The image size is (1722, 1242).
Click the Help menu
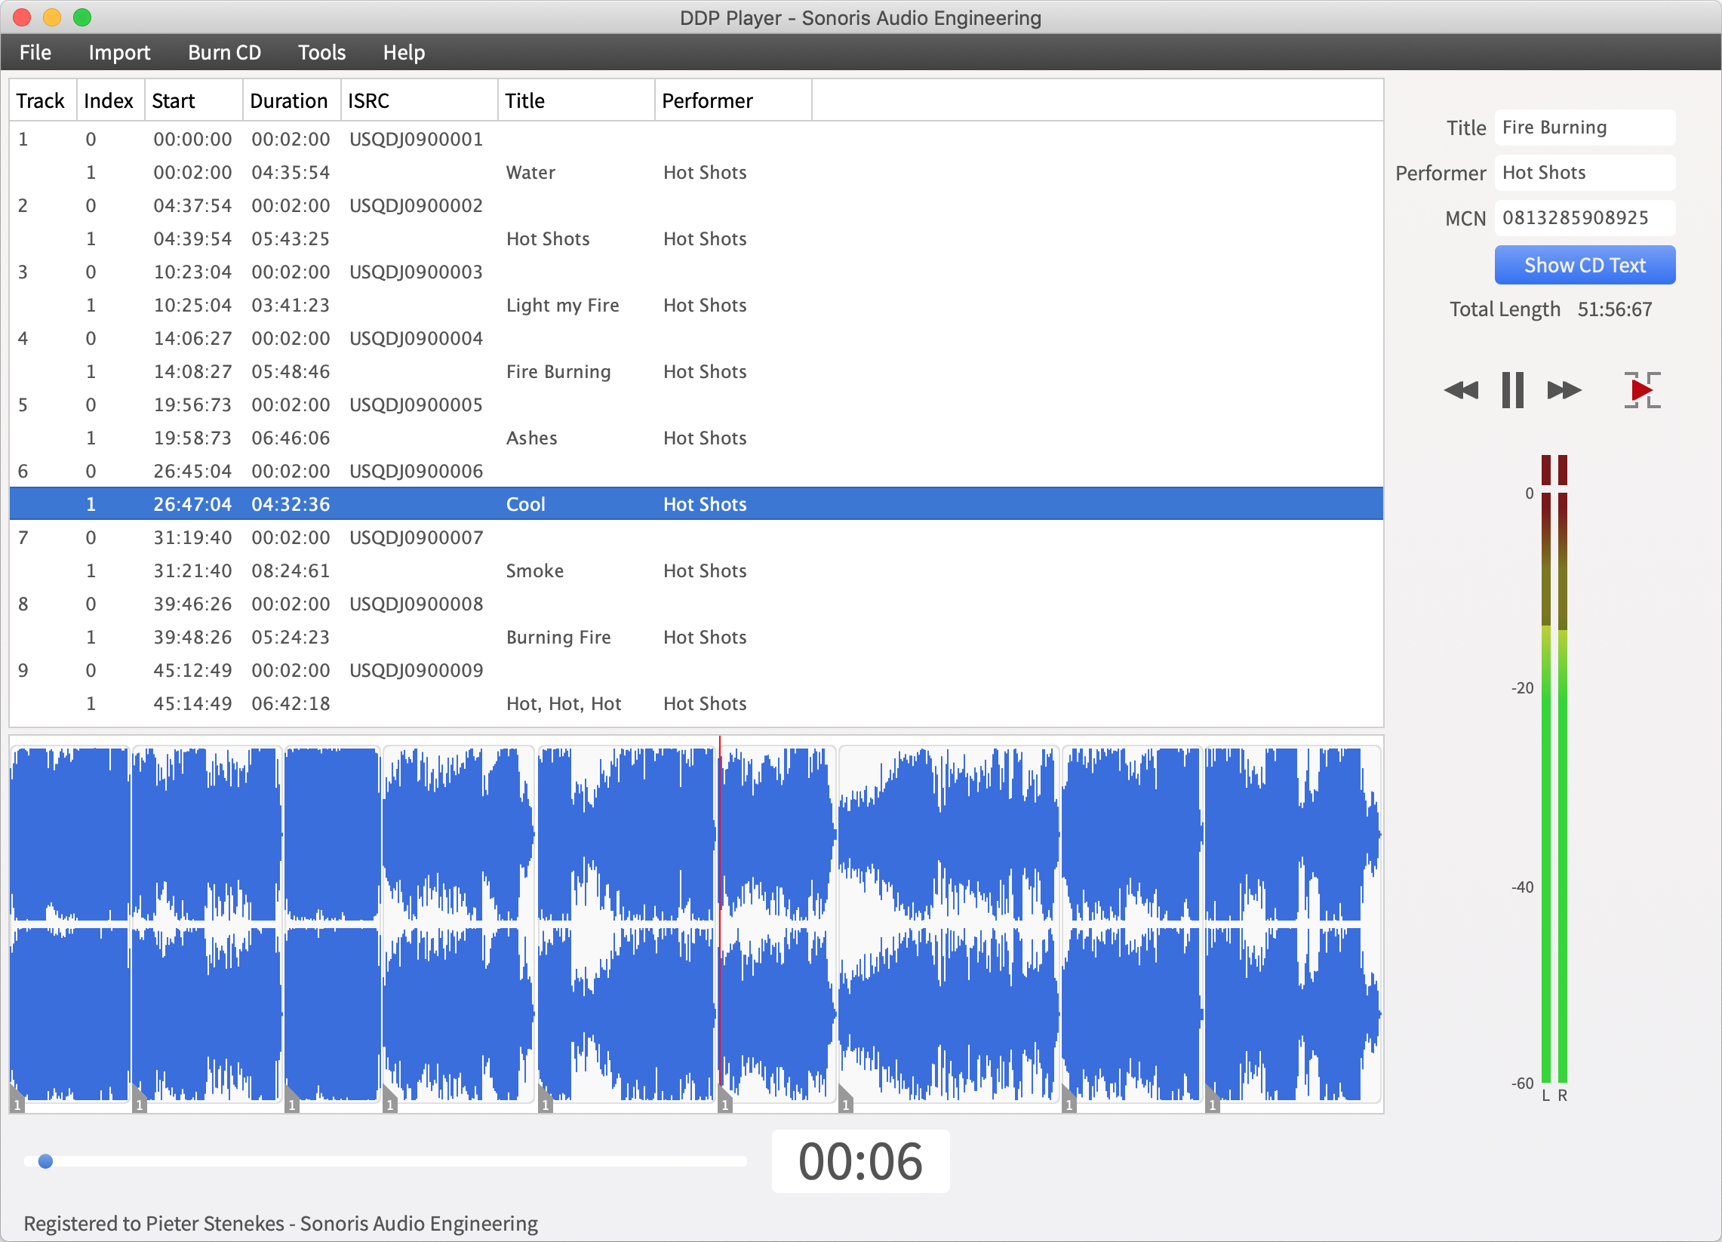tap(401, 52)
